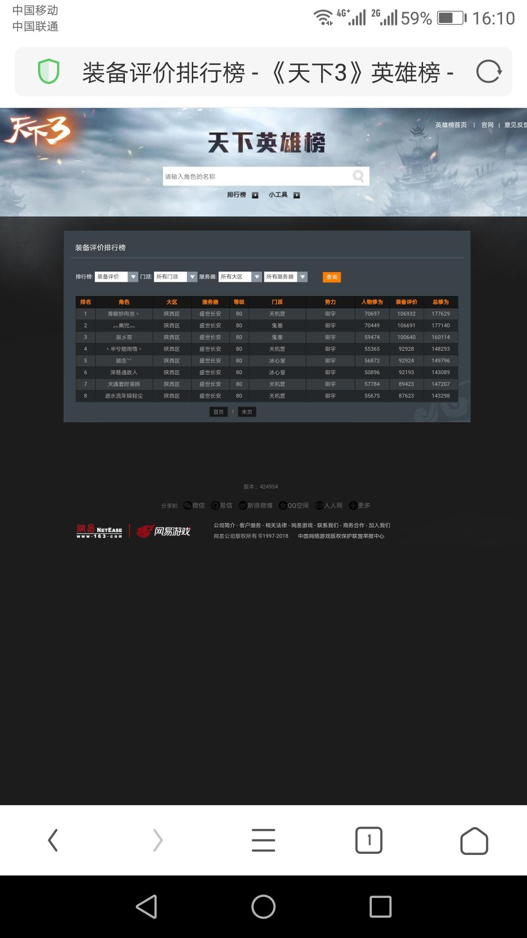Image resolution: width=527 pixels, height=938 pixels.
Task: Open the 官网 link
Action: point(487,125)
